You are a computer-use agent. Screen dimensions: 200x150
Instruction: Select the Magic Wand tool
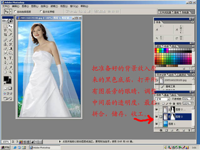(x=10, y=30)
